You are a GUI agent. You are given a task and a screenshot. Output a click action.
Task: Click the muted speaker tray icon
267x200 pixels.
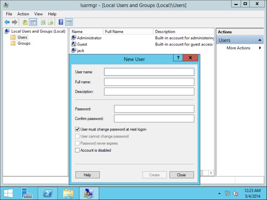tap(235, 193)
